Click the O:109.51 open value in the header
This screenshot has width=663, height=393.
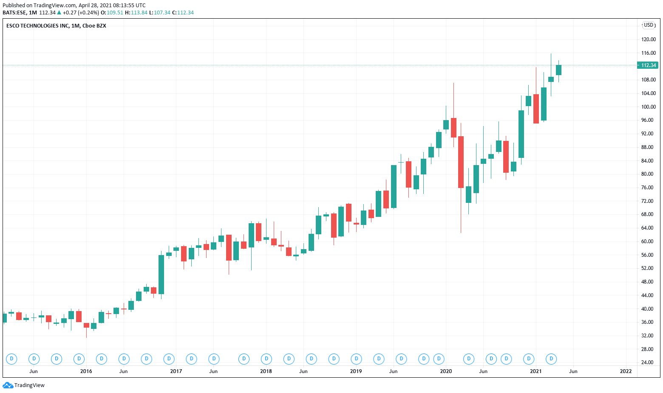(112, 13)
